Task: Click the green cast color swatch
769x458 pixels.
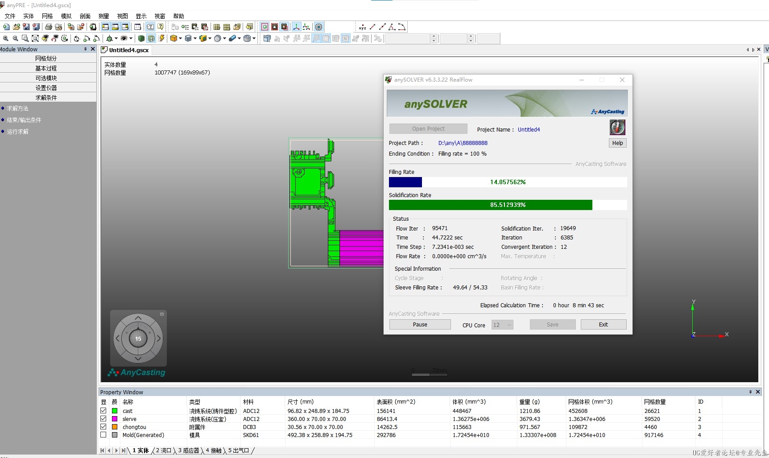Action: click(x=115, y=411)
